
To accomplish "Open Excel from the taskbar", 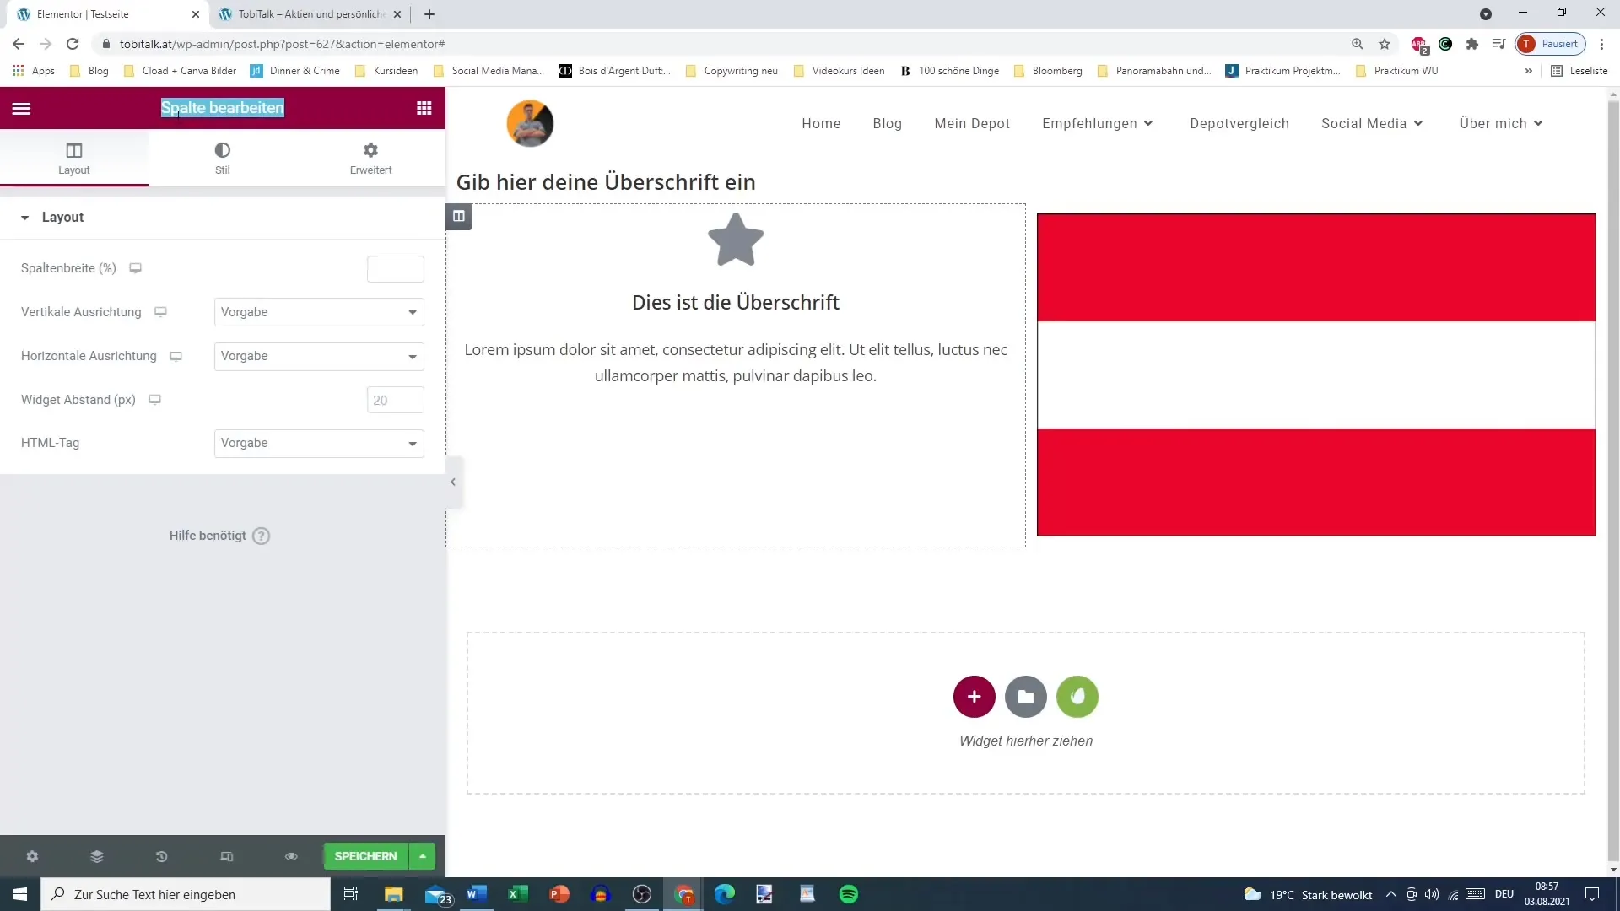I will [518, 894].
